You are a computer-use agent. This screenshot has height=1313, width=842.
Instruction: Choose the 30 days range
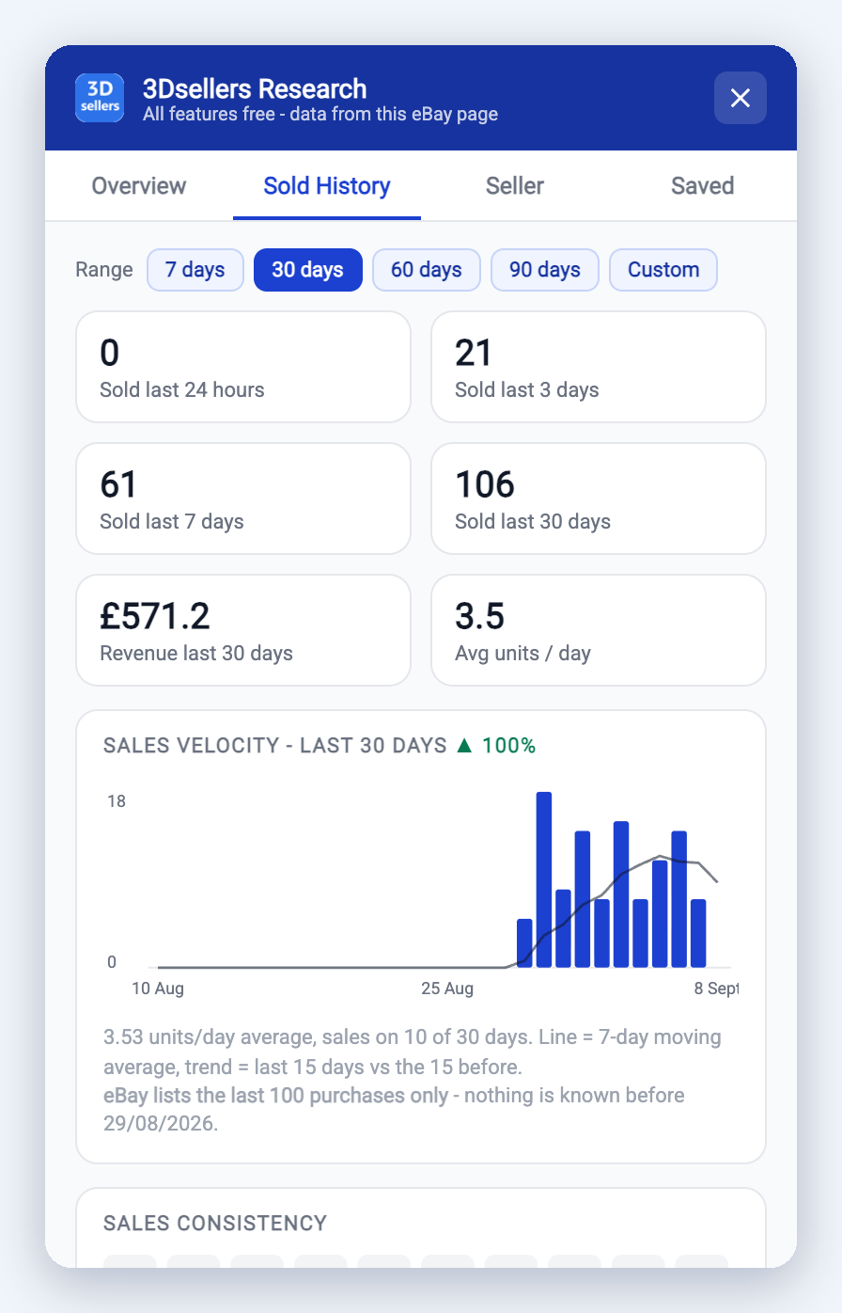point(308,270)
